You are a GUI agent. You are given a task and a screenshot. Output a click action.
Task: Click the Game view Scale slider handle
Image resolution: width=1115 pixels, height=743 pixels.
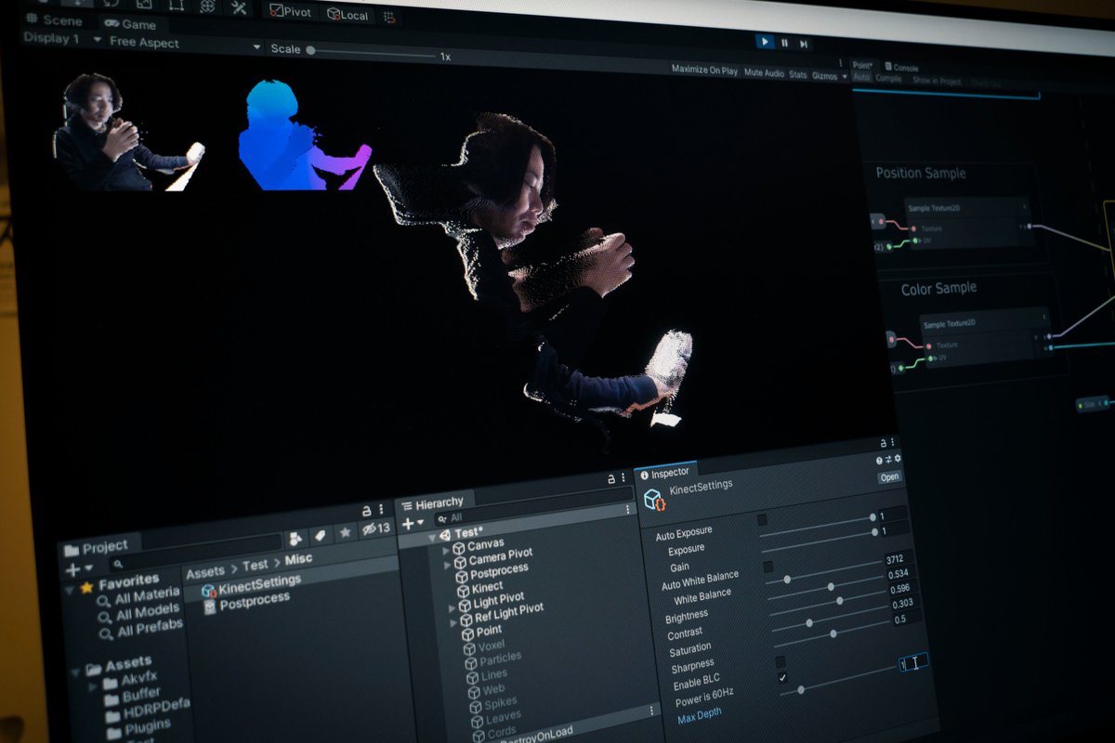click(310, 50)
